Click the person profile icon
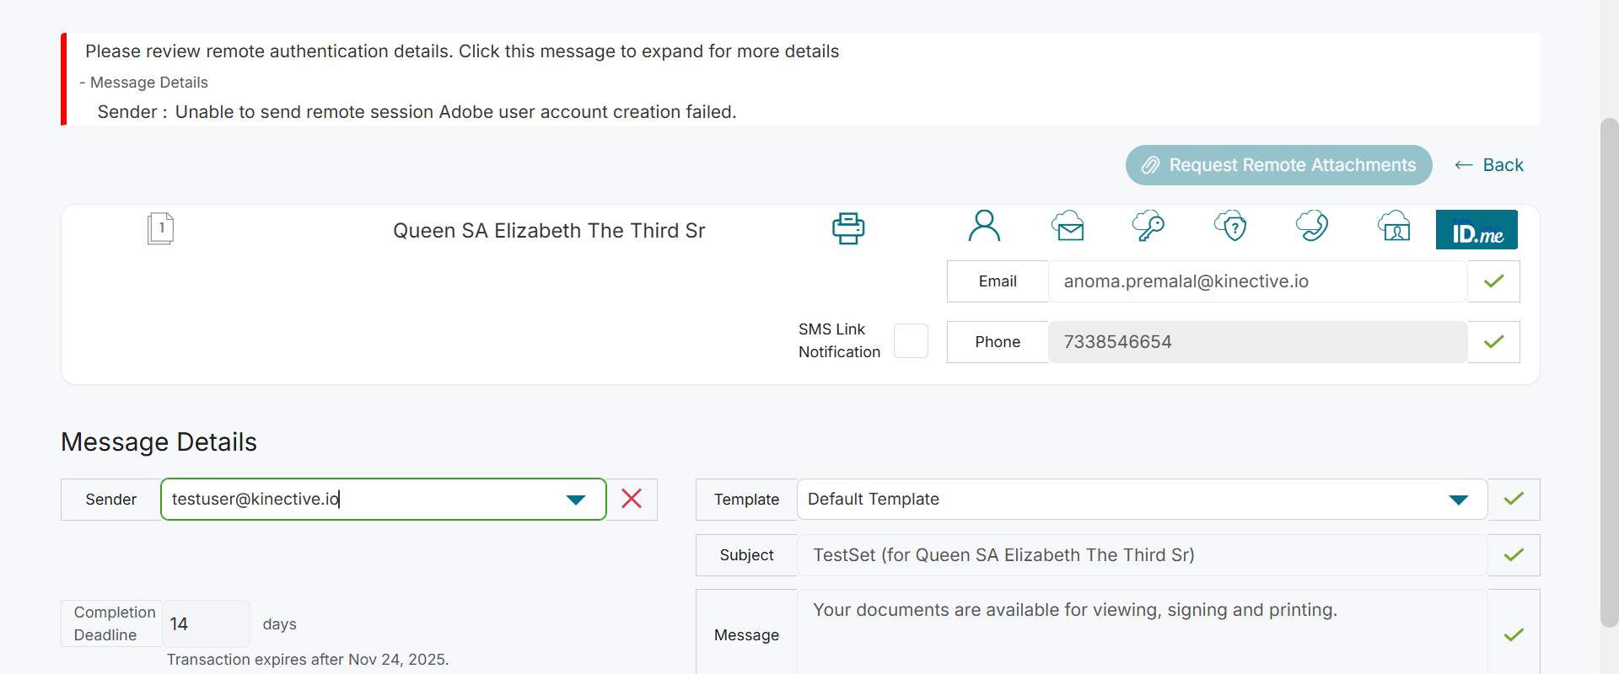This screenshot has height=674, width=1619. (984, 227)
